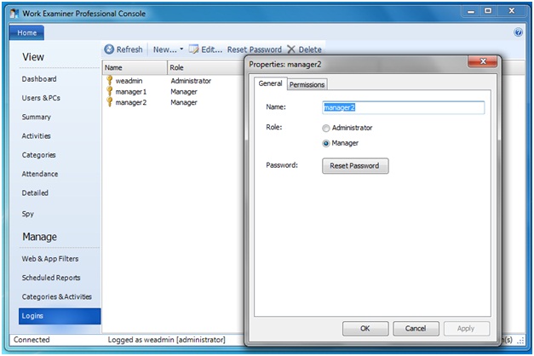This screenshot has width=534, height=356.
Task: Close the Properties: manager2 dialog
Action: click(x=483, y=61)
